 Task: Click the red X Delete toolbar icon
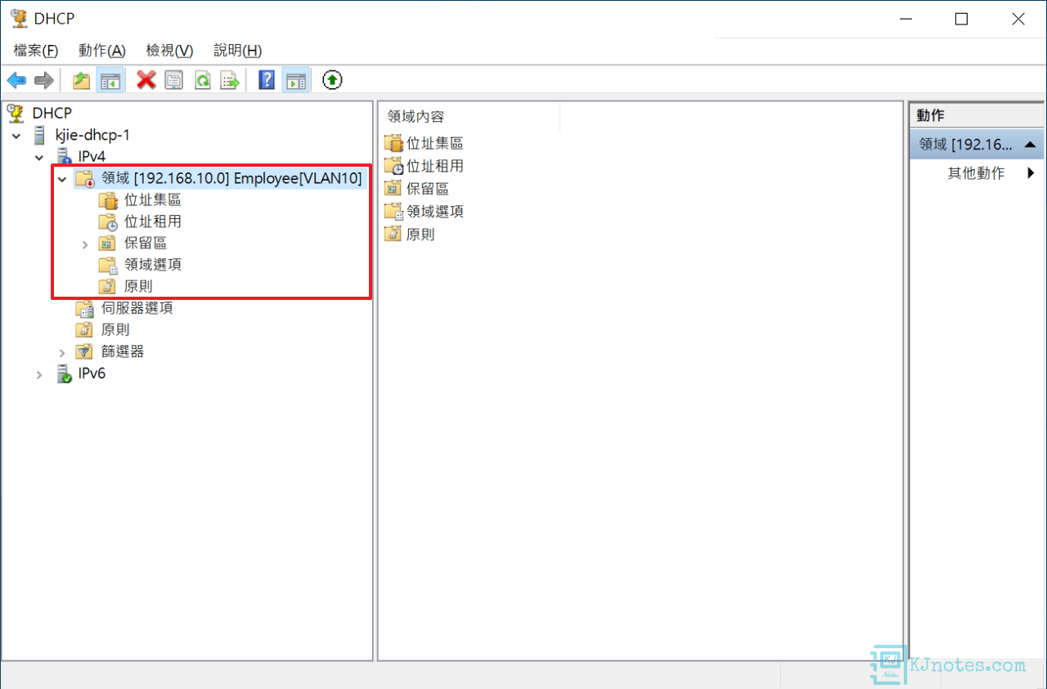(x=146, y=80)
